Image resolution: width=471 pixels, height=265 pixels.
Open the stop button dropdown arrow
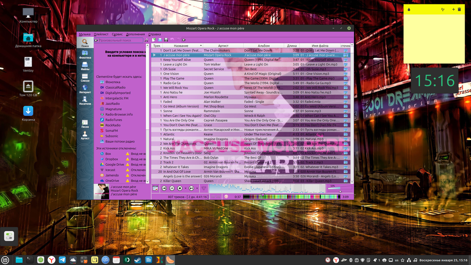185,188
